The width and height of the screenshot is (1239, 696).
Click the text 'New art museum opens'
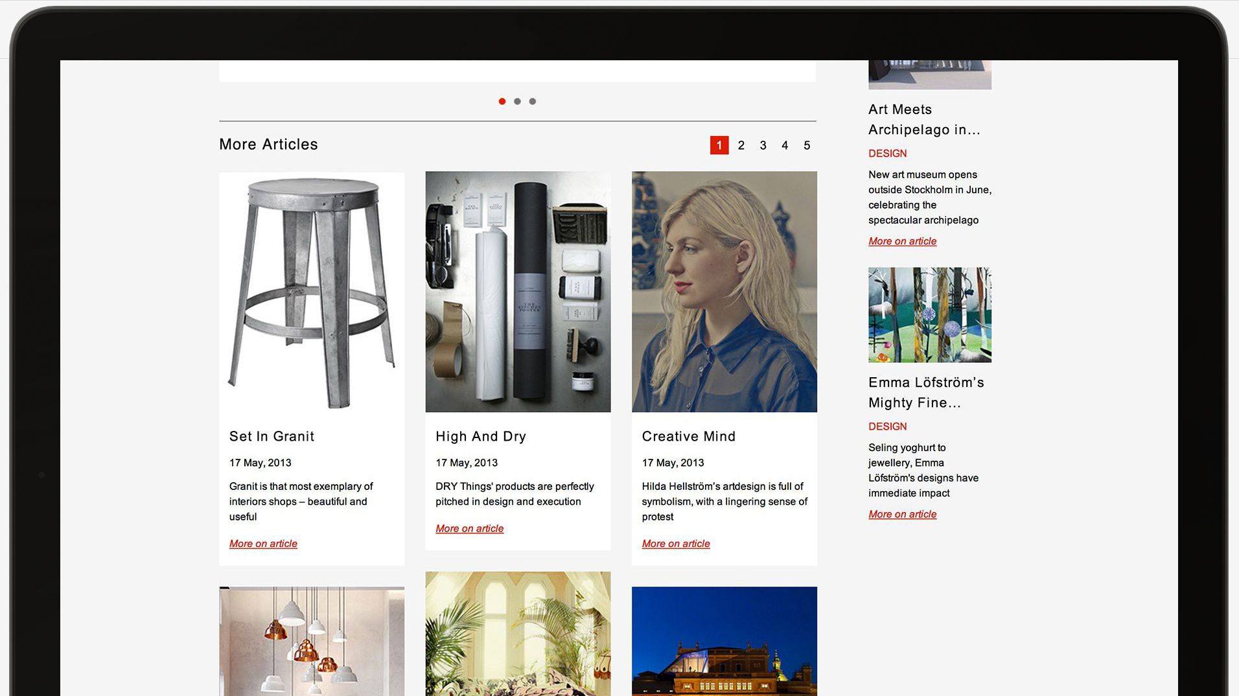click(923, 174)
